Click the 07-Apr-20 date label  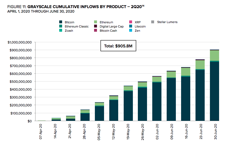click(x=41, y=131)
